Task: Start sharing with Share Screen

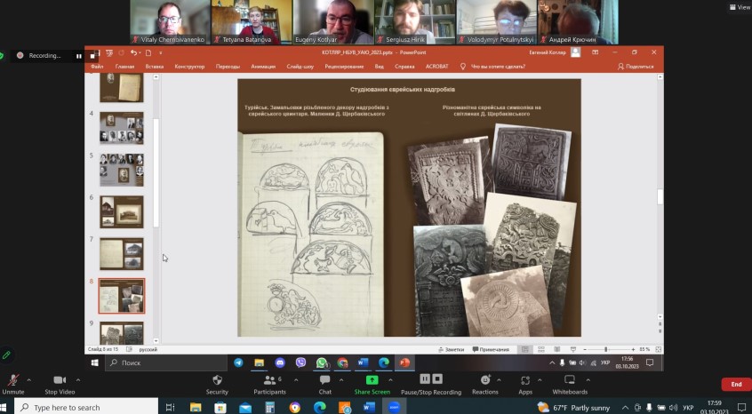Action: click(x=372, y=380)
